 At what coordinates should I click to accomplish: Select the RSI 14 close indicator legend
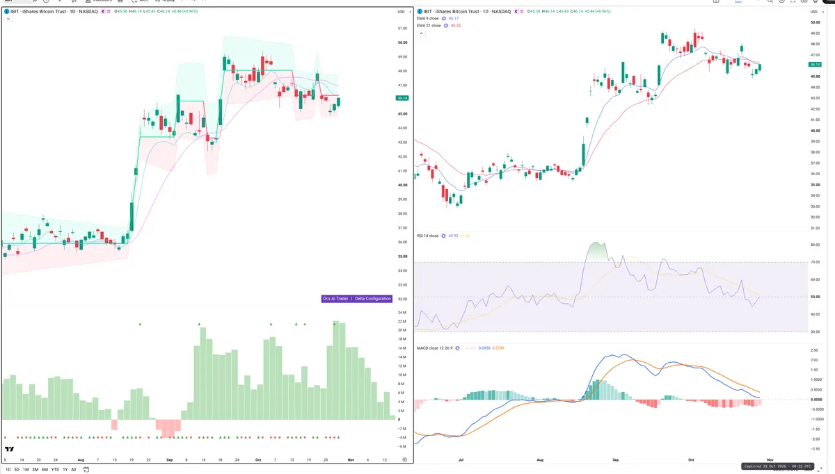[428, 236]
